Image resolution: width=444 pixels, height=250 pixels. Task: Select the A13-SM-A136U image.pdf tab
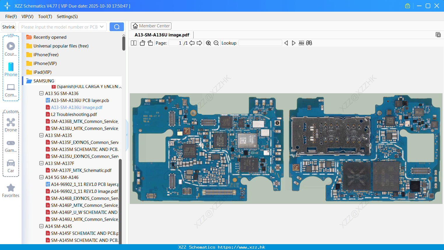(162, 35)
